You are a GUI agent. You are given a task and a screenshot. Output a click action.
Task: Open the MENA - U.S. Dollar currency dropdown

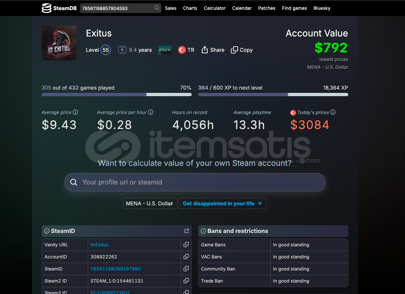point(150,203)
